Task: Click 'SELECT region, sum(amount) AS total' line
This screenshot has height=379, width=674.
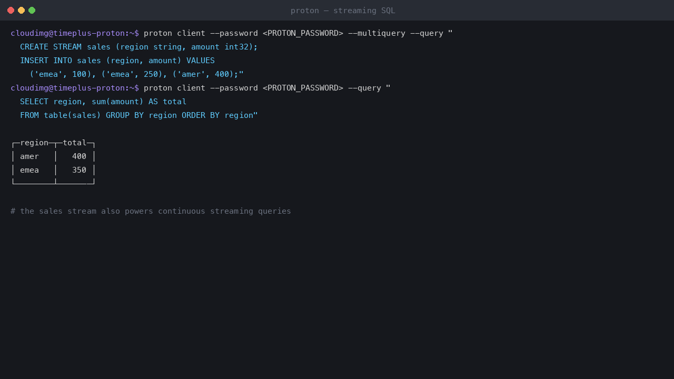Action: (103, 102)
